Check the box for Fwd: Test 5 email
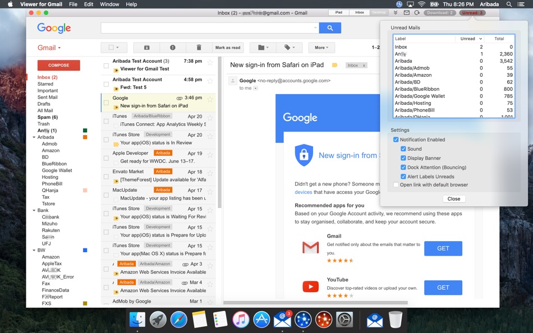 coord(106,84)
